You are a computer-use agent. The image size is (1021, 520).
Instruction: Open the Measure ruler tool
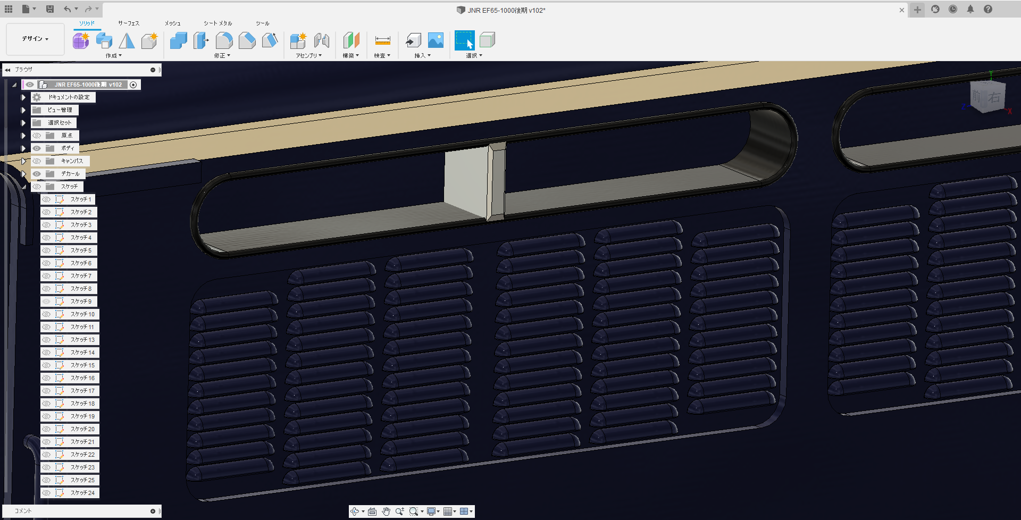coord(382,40)
